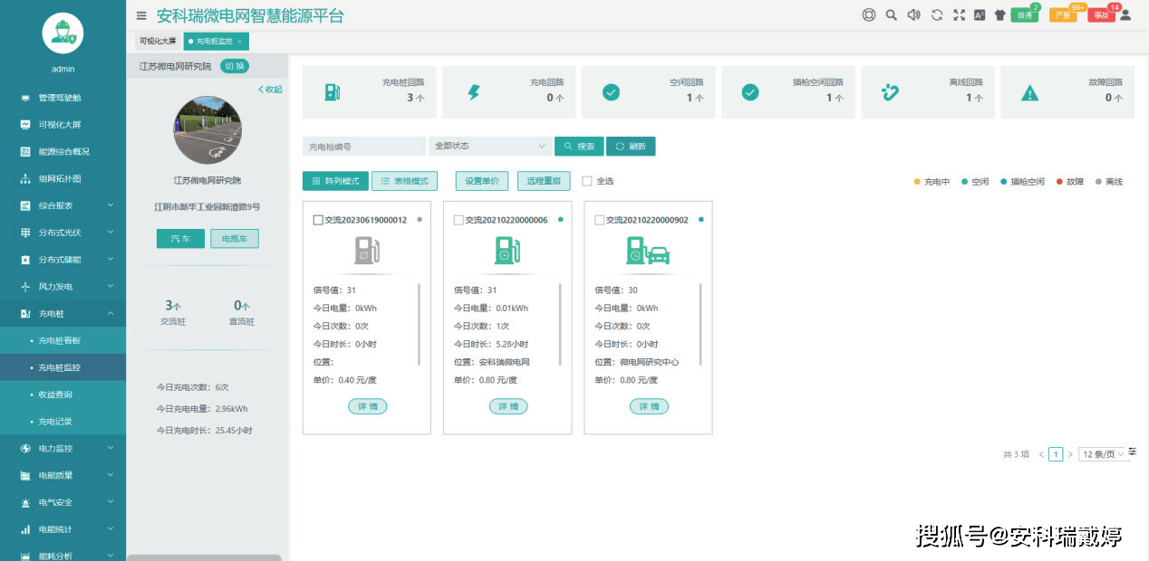1149x561 pixels.
Task: Click the 设置单价 button
Action: coord(482,181)
